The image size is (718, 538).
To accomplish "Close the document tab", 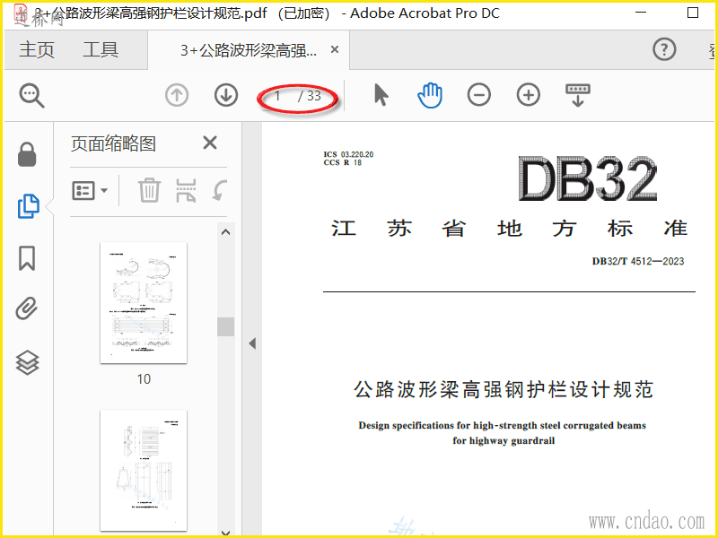I will coord(335,49).
